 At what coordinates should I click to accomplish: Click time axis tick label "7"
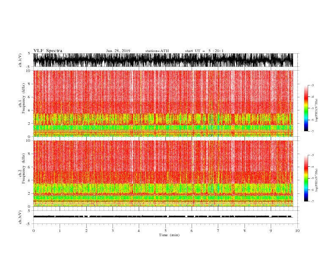(x=218, y=231)
